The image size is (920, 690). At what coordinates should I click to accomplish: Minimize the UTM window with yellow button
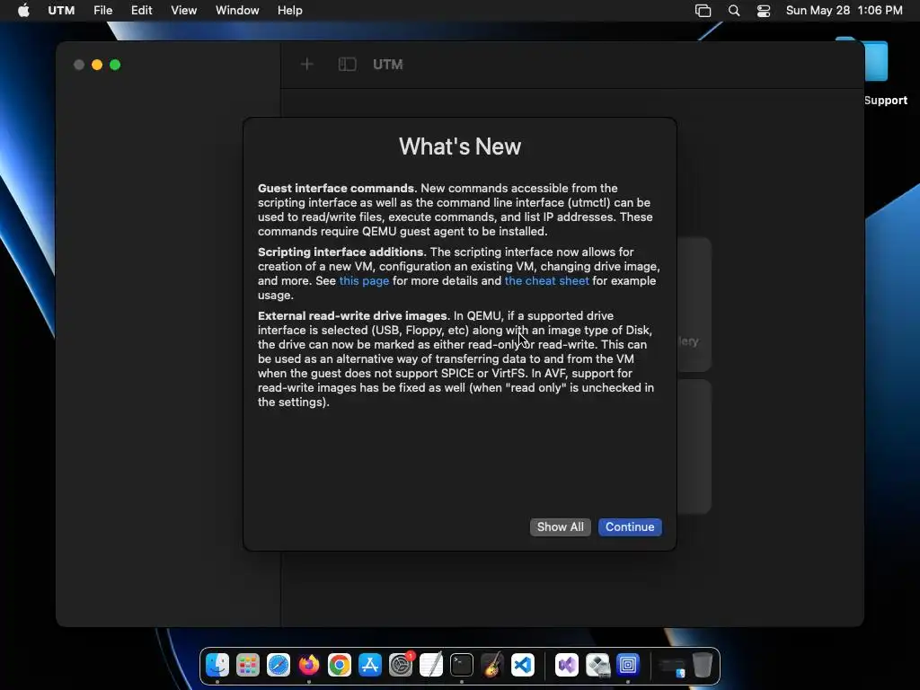(x=97, y=65)
